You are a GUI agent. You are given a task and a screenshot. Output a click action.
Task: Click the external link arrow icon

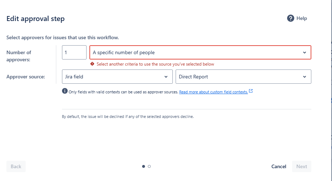(251, 91)
